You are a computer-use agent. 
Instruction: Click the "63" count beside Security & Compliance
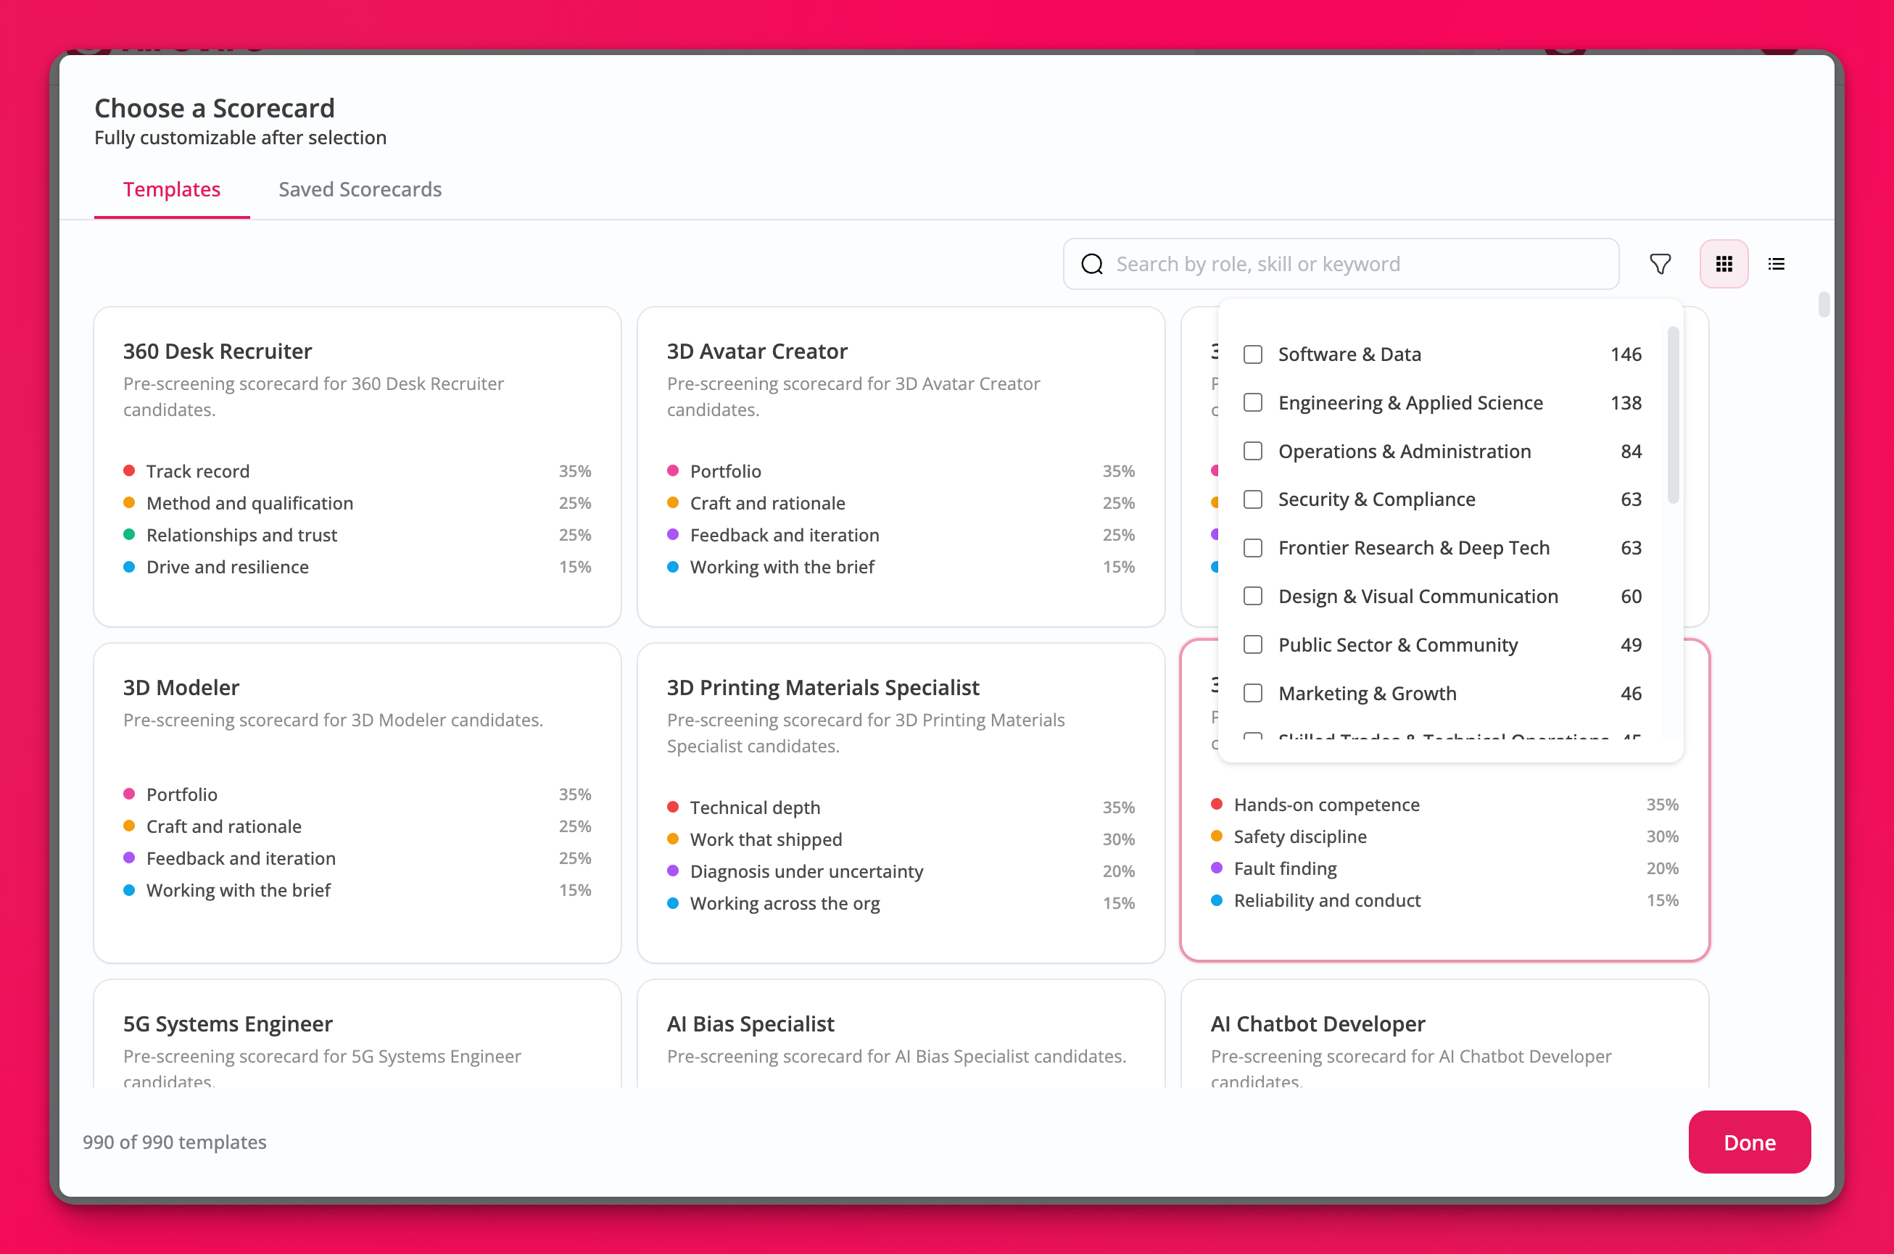[x=1631, y=500]
